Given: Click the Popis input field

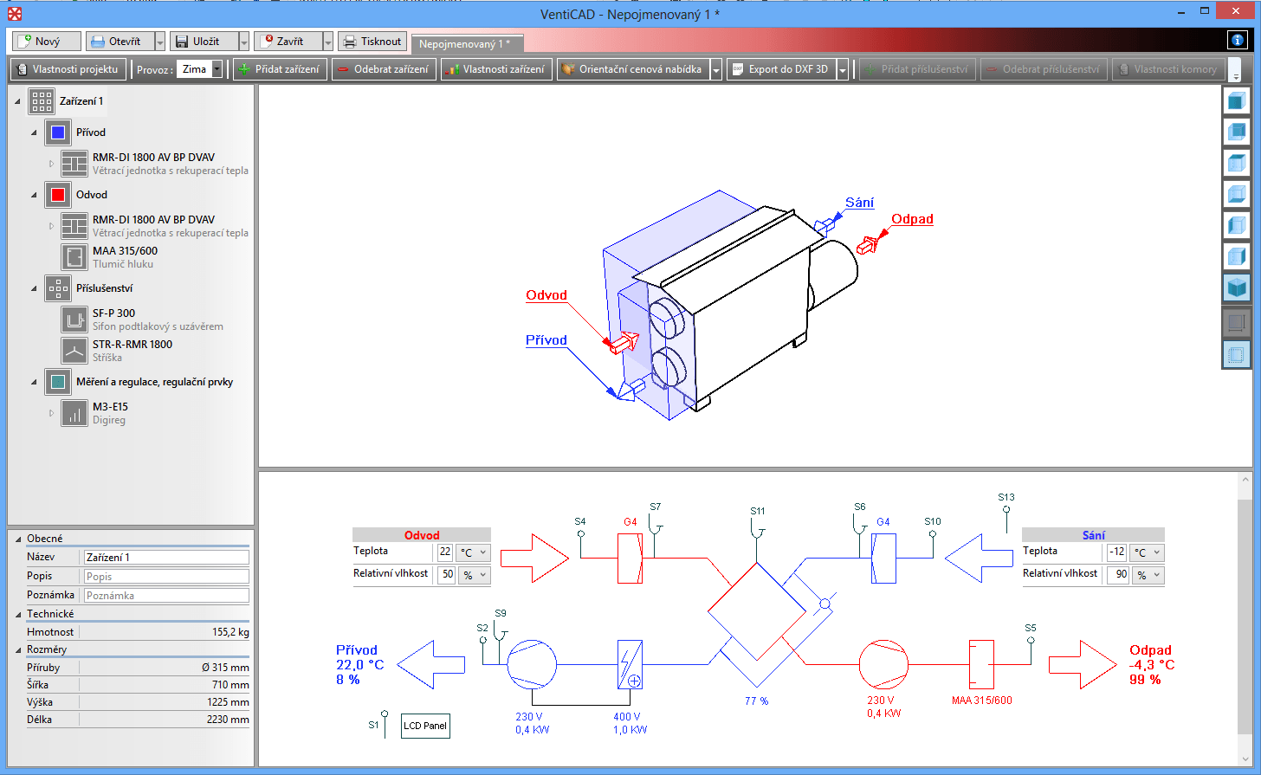Looking at the screenshot, I should click(165, 576).
